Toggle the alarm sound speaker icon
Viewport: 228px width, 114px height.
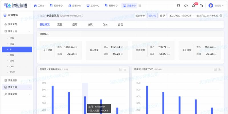click(x=186, y=6)
